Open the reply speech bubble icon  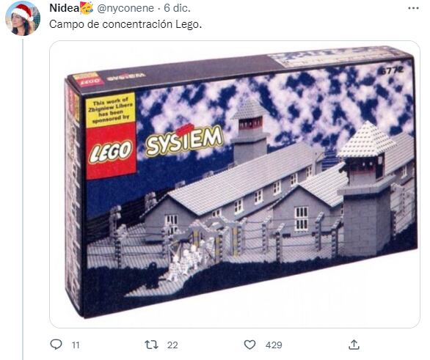57,345
